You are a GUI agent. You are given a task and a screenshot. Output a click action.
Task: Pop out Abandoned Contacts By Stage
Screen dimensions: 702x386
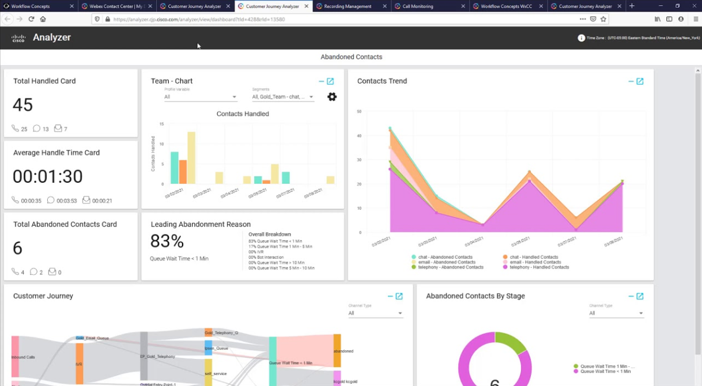click(640, 296)
